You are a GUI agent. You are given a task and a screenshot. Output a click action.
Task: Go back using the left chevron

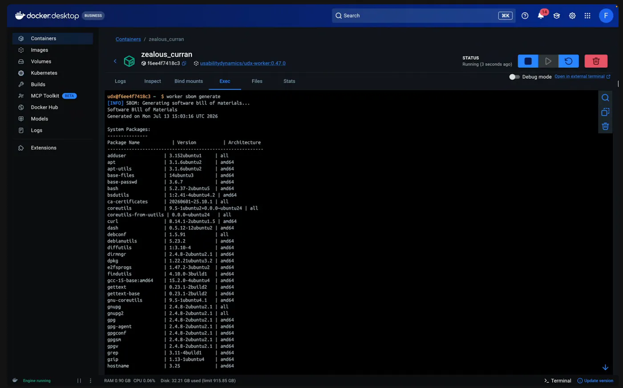pos(115,61)
